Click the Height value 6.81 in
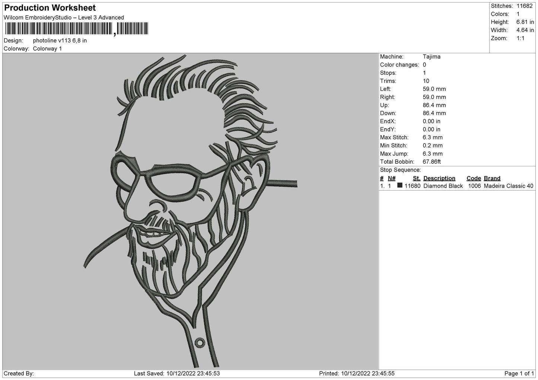Screen dimensions: 538x380 pyautogui.click(x=525, y=22)
